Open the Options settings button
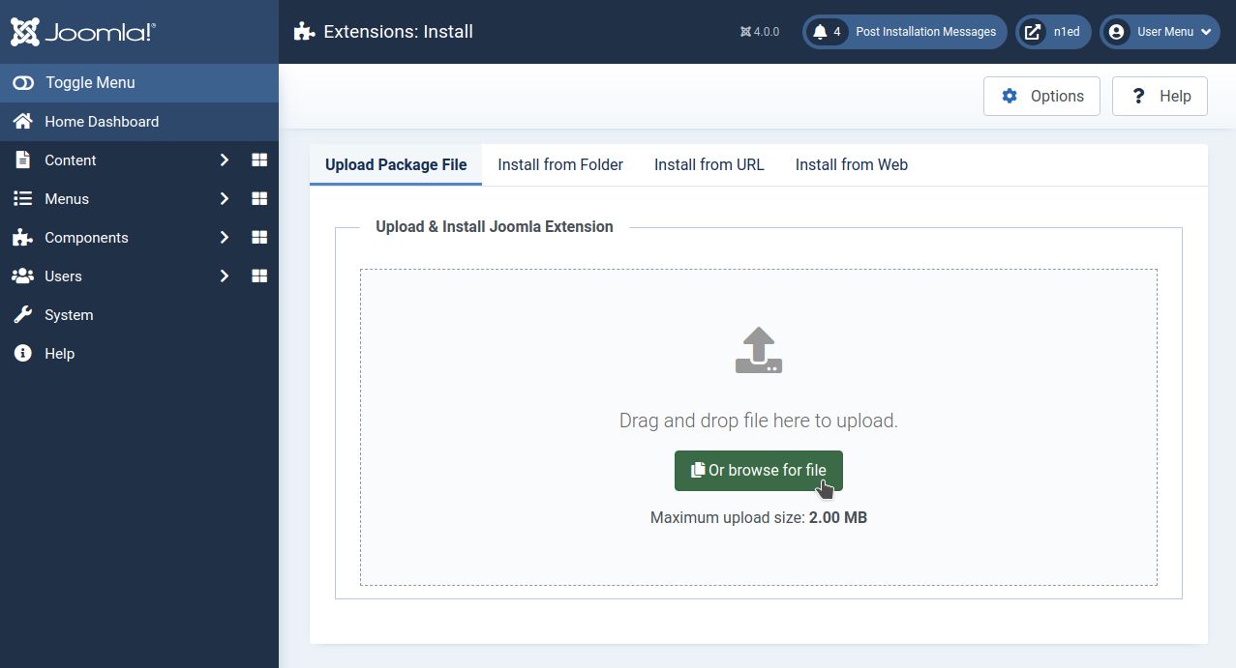1236x668 pixels. click(x=1041, y=97)
